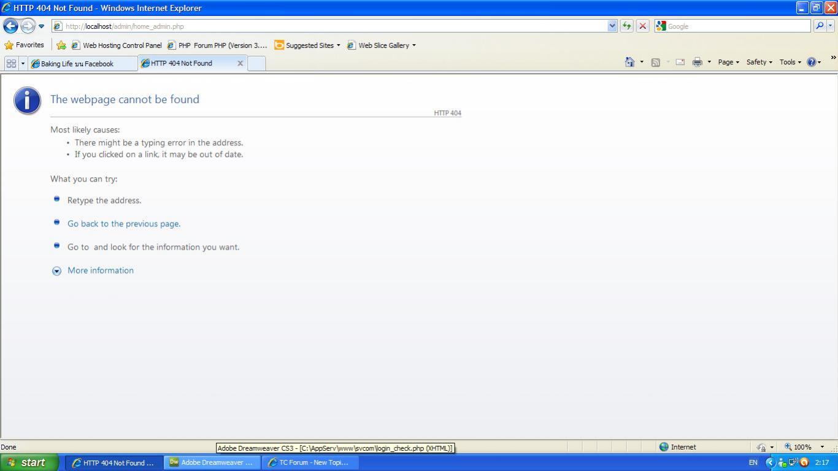The image size is (838, 471).
Task: Click Go back to the previous page link
Action: (124, 224)
